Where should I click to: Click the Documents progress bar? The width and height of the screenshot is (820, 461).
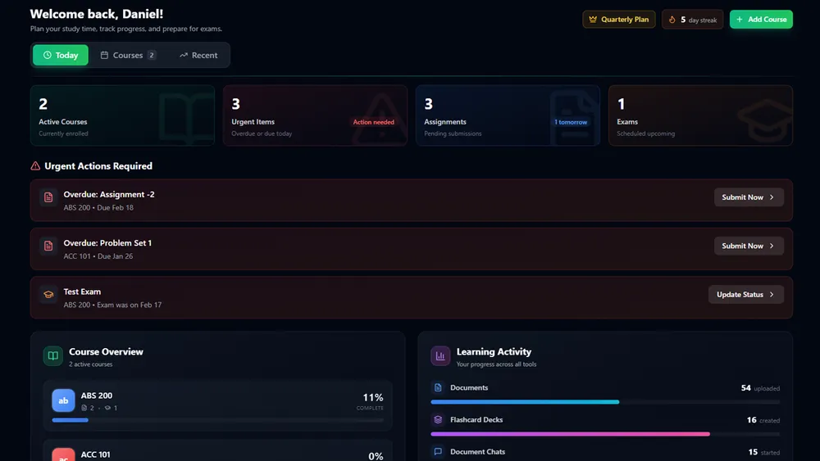tap(605, 402)
